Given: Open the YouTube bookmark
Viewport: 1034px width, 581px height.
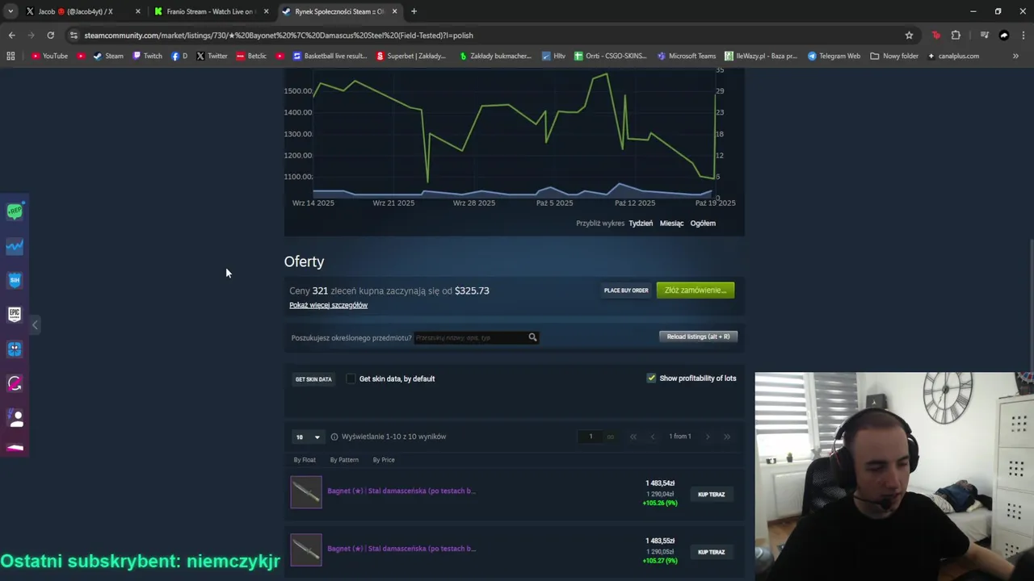Looking at the screenshot, I should coord(49,56).
